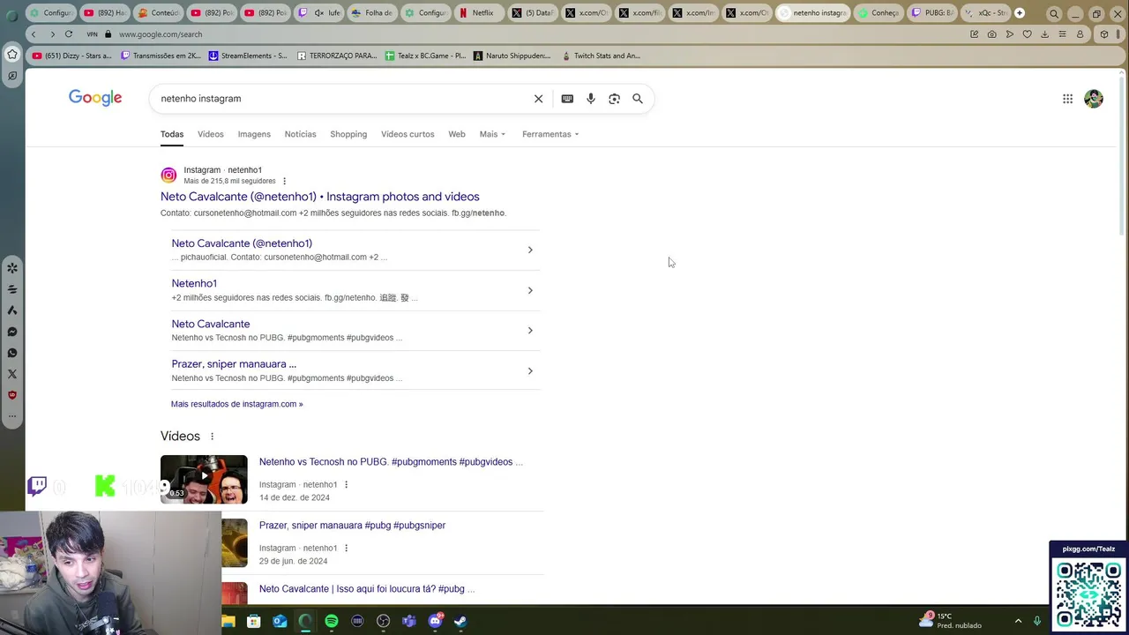
Task: Open the Google account profile picture
Action: (1094, 99)
